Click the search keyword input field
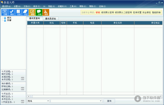The image size is (164, 105). coord(75,101)
